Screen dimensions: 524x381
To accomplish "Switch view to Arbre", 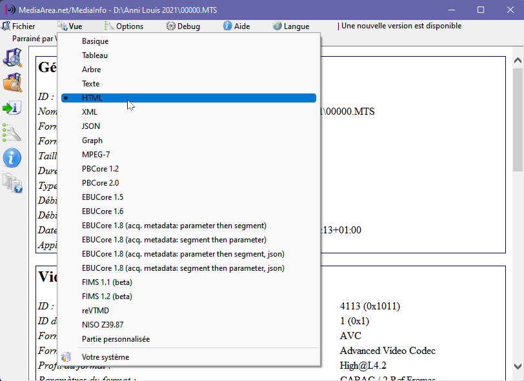I will (x=91, y=70).
